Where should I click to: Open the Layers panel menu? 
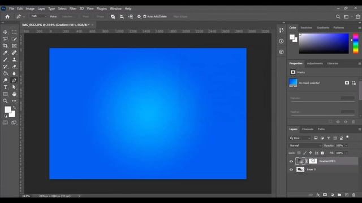click(x=360, y=129)
